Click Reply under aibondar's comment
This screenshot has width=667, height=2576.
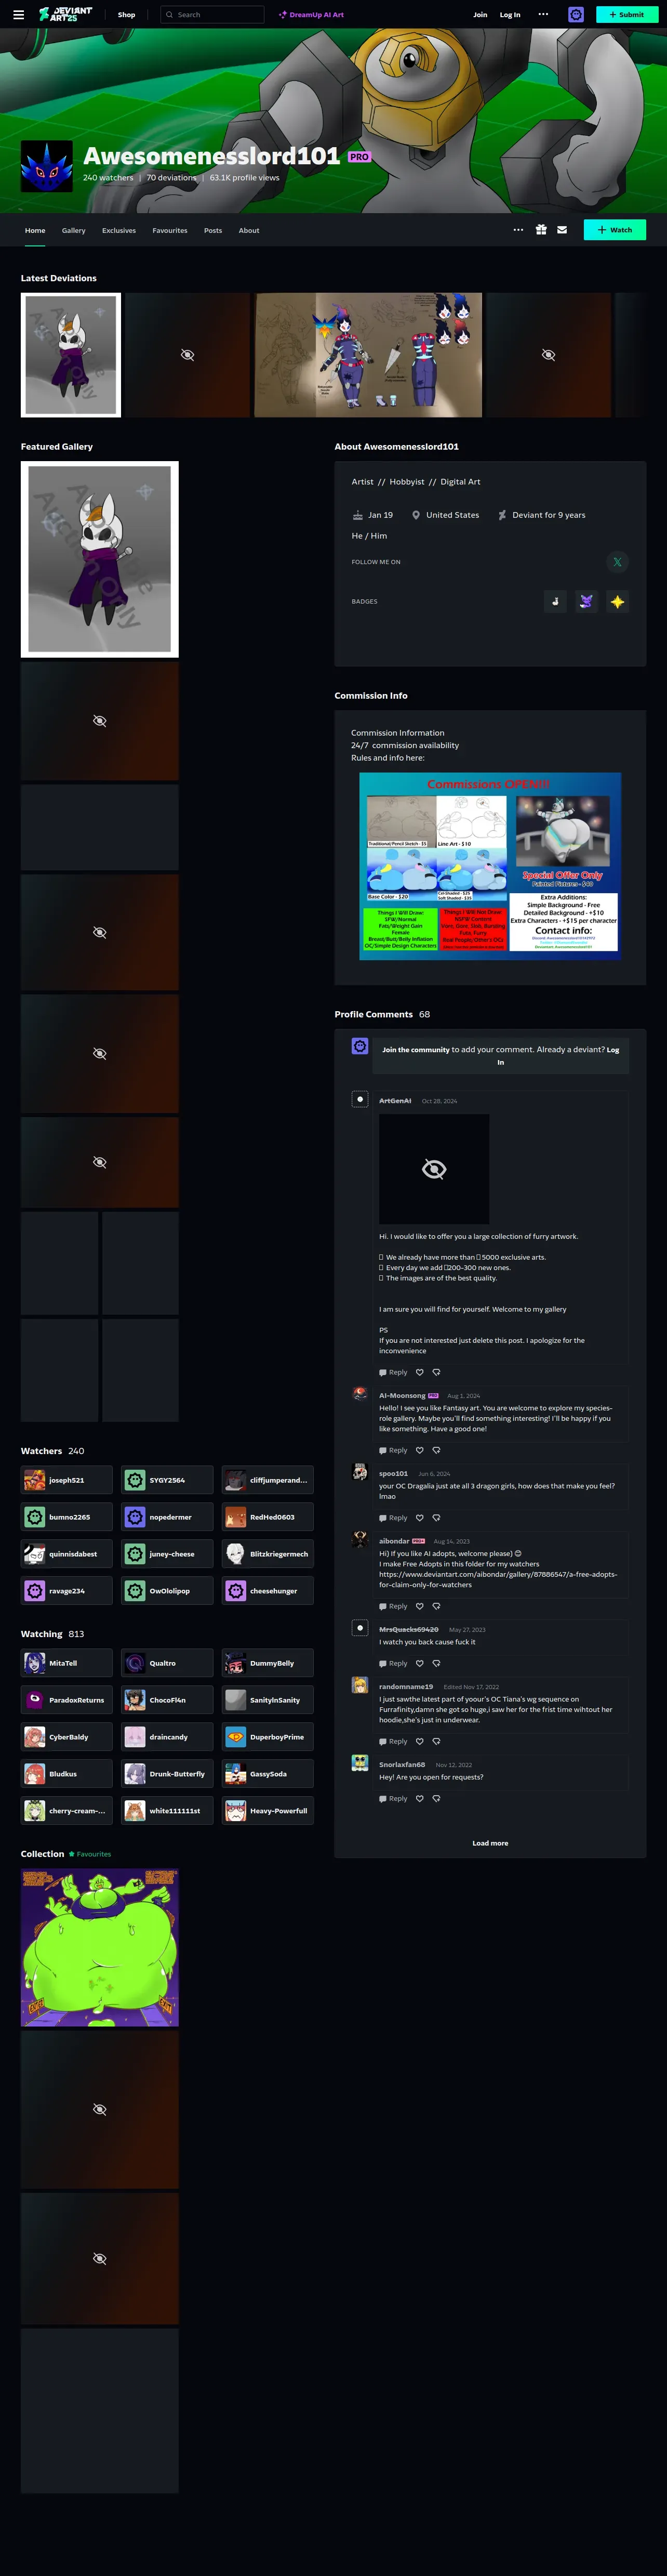393,1606
